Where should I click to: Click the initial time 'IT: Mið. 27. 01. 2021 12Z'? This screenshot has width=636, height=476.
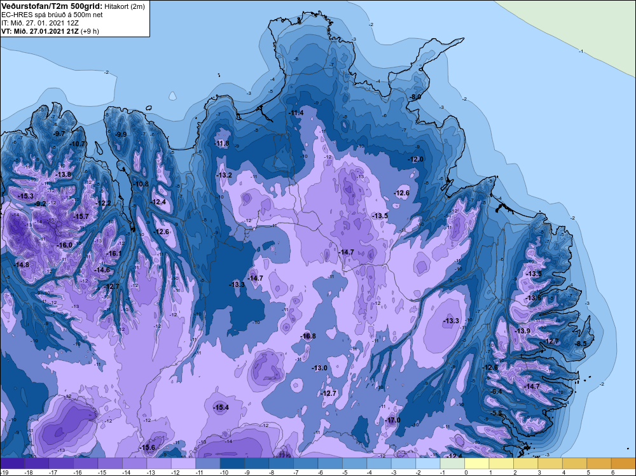coord(39,23)
